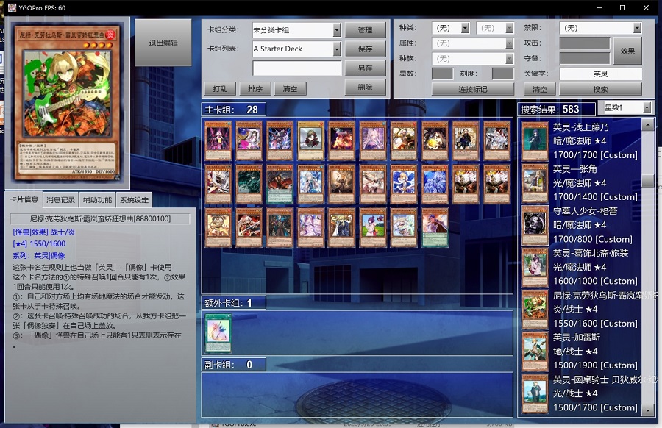Click the single card in the extra deck
This screenshot has height=428, width=662.
(218, 333)
